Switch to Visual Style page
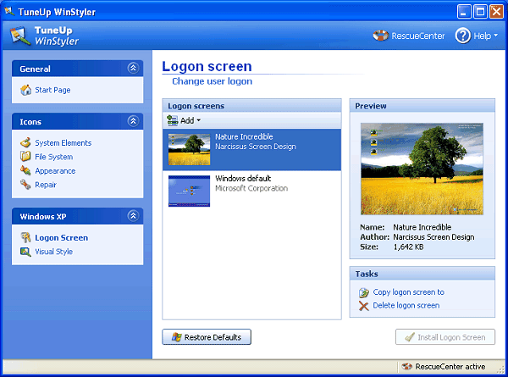This screenshot has height=377, width=508. [54, 252]
